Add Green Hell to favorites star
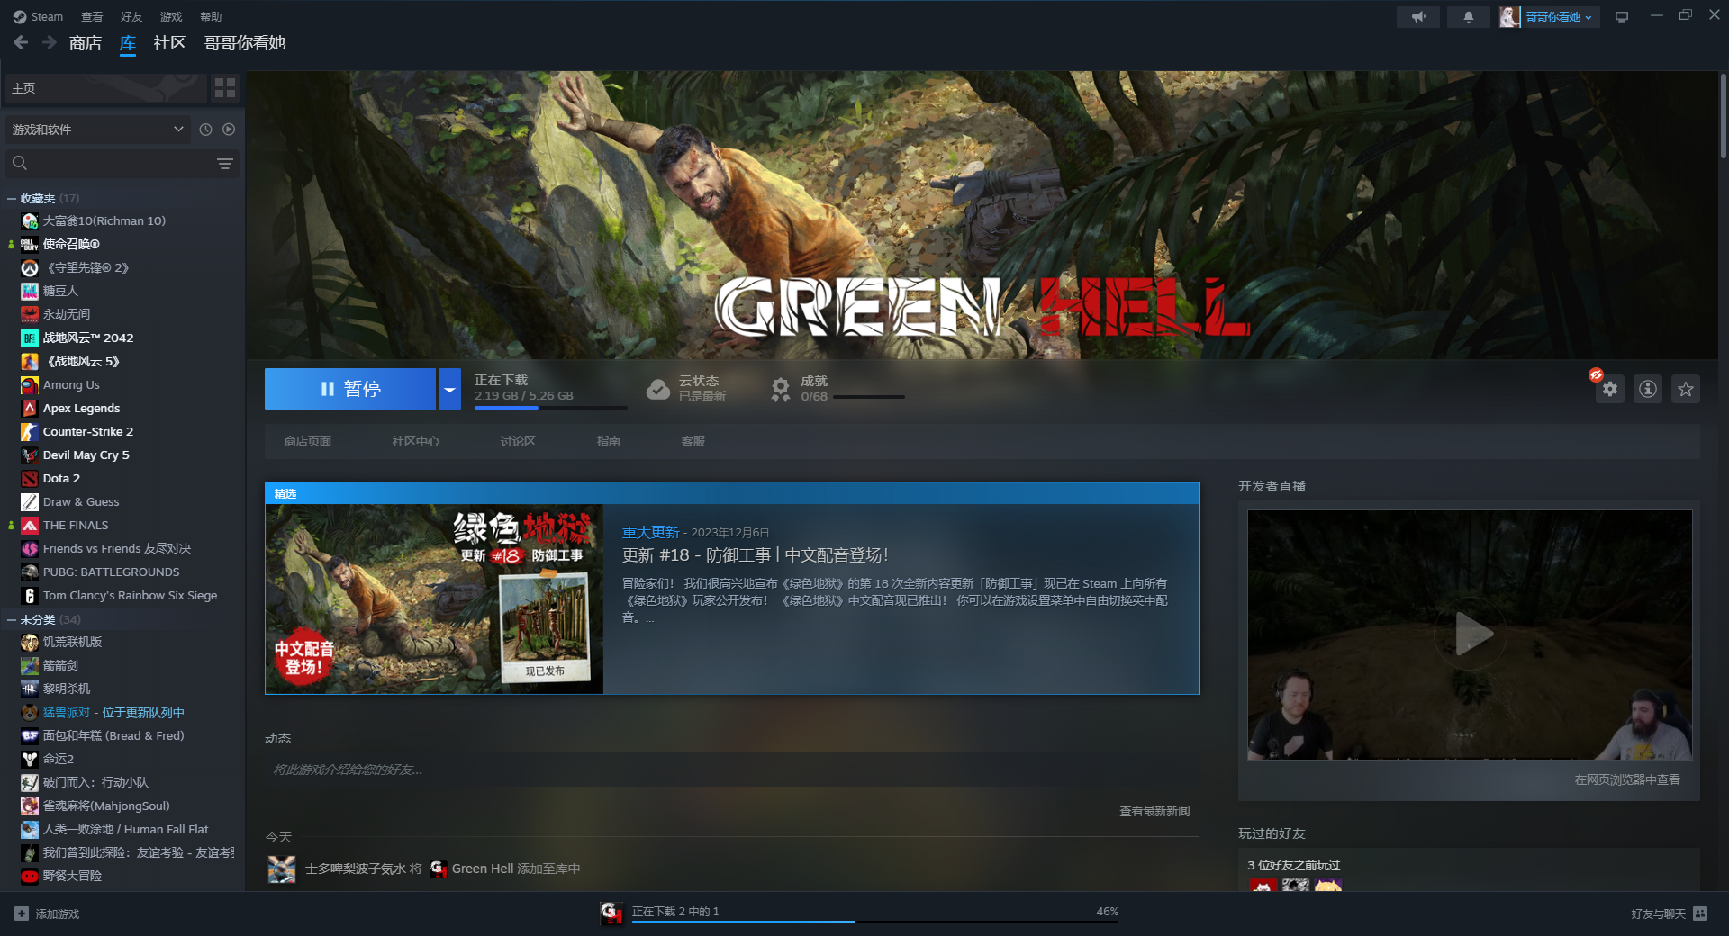The height and width of the screenshot is (936, 1729). click(1685, 389)
